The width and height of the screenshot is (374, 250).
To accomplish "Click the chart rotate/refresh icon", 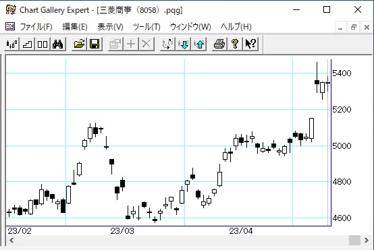I will click(x=168, y=44).
